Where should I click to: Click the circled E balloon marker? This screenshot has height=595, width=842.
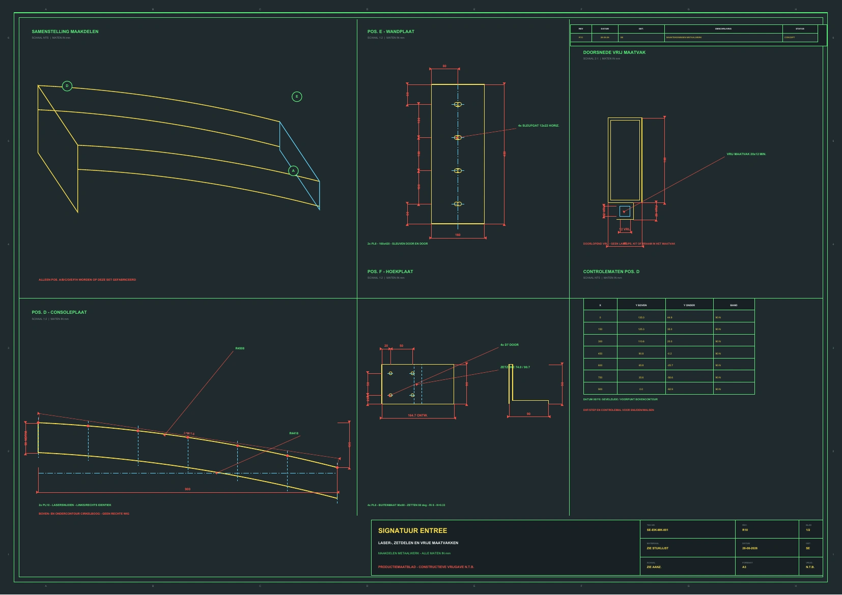point(297,97)
